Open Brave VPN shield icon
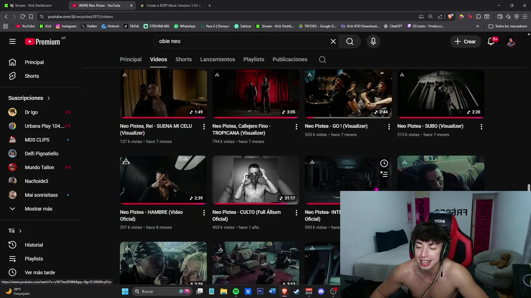The image size is (531, 298). (516, 17)
